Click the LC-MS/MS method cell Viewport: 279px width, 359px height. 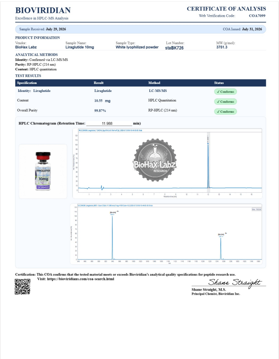click(158, 91)
